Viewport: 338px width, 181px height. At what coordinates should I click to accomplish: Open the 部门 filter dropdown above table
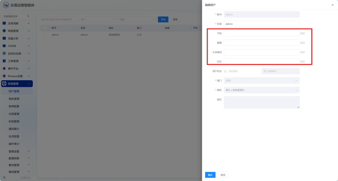pos(98,19)
